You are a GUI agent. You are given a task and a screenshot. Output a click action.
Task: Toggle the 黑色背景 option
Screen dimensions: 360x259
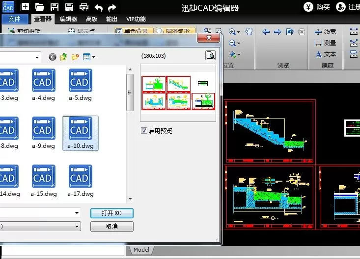tap(134, 31)
